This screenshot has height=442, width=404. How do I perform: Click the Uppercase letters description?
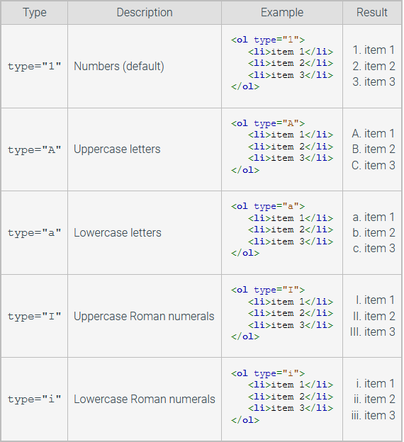pos(117,149)
